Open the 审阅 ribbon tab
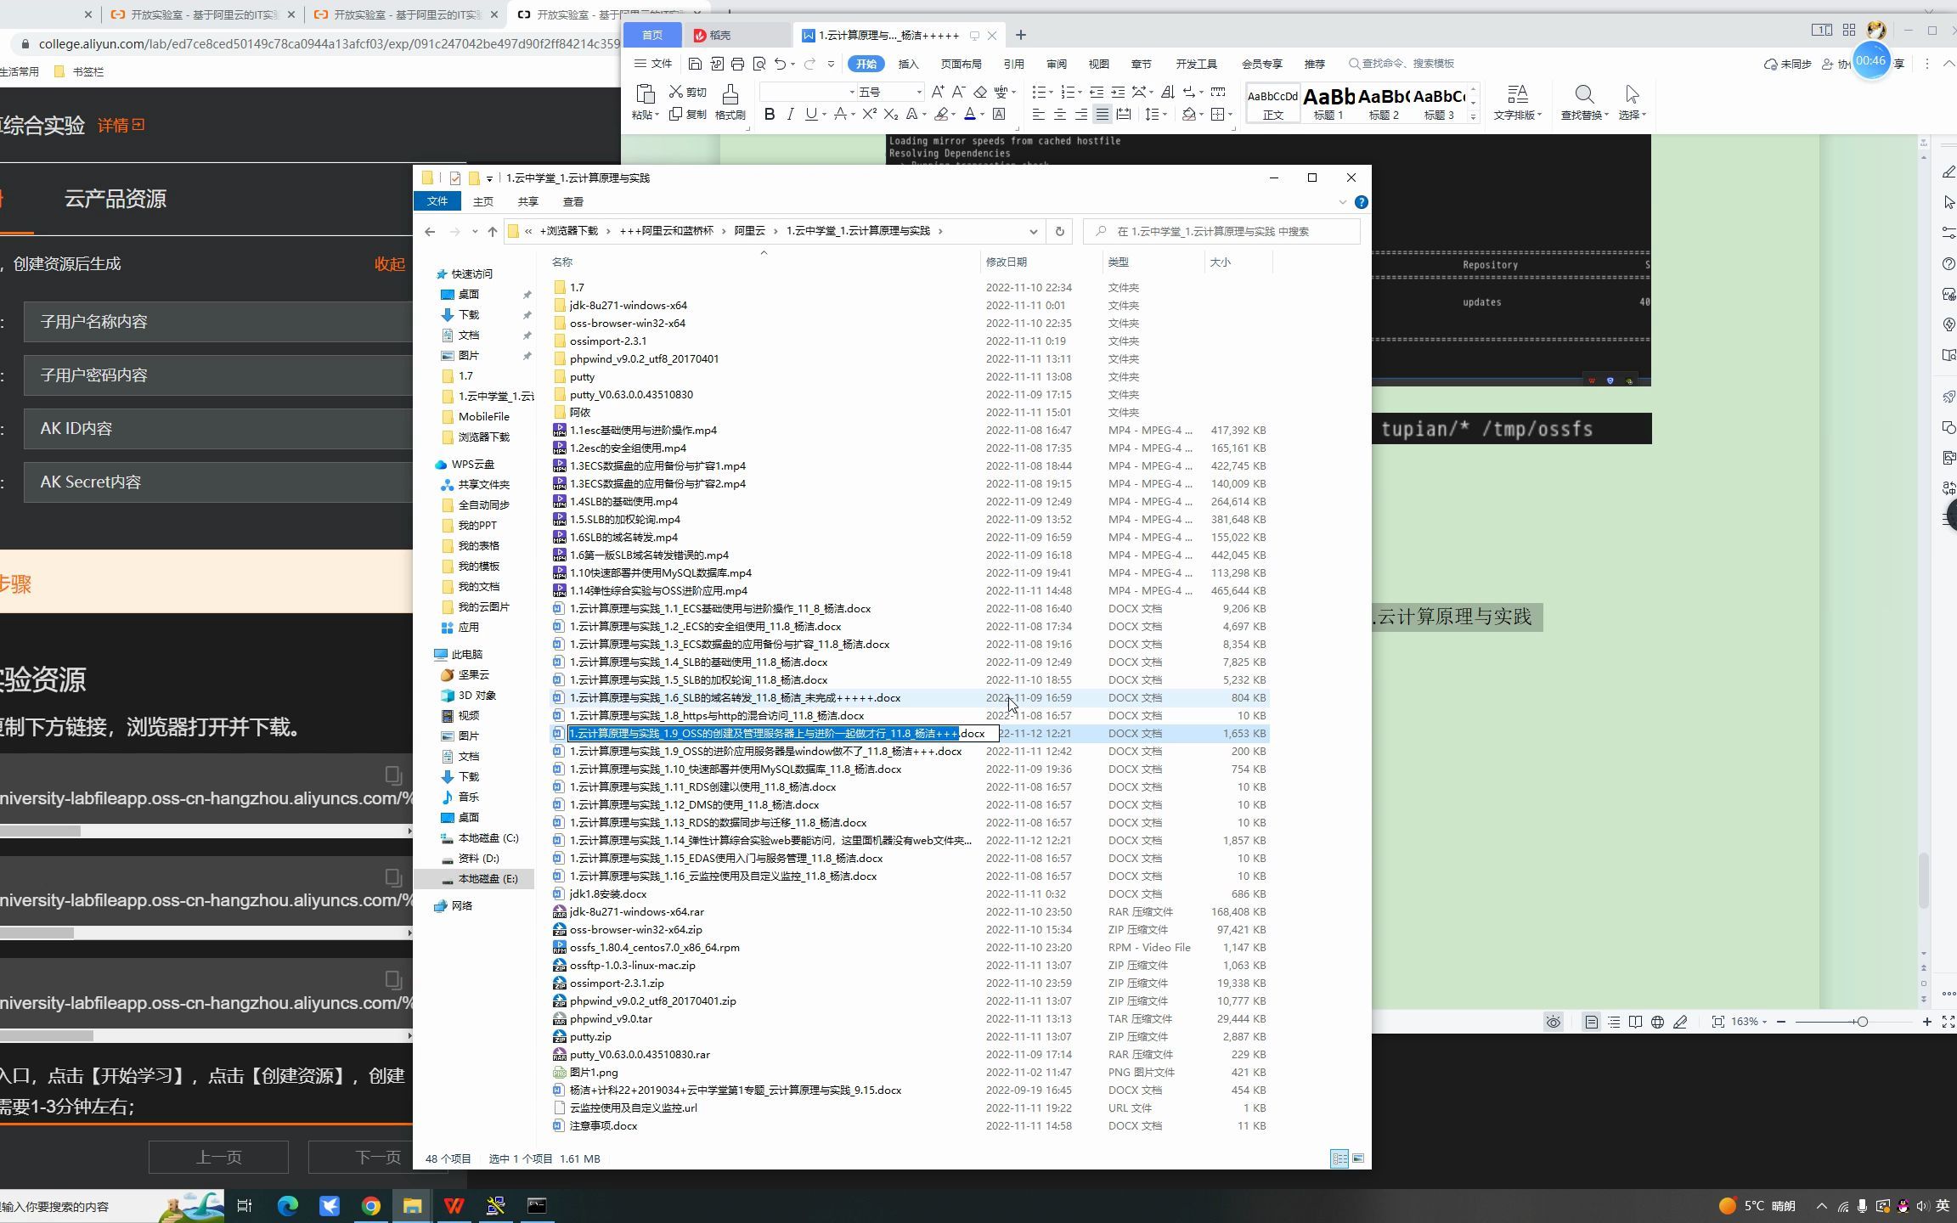 click(1056, 64)
